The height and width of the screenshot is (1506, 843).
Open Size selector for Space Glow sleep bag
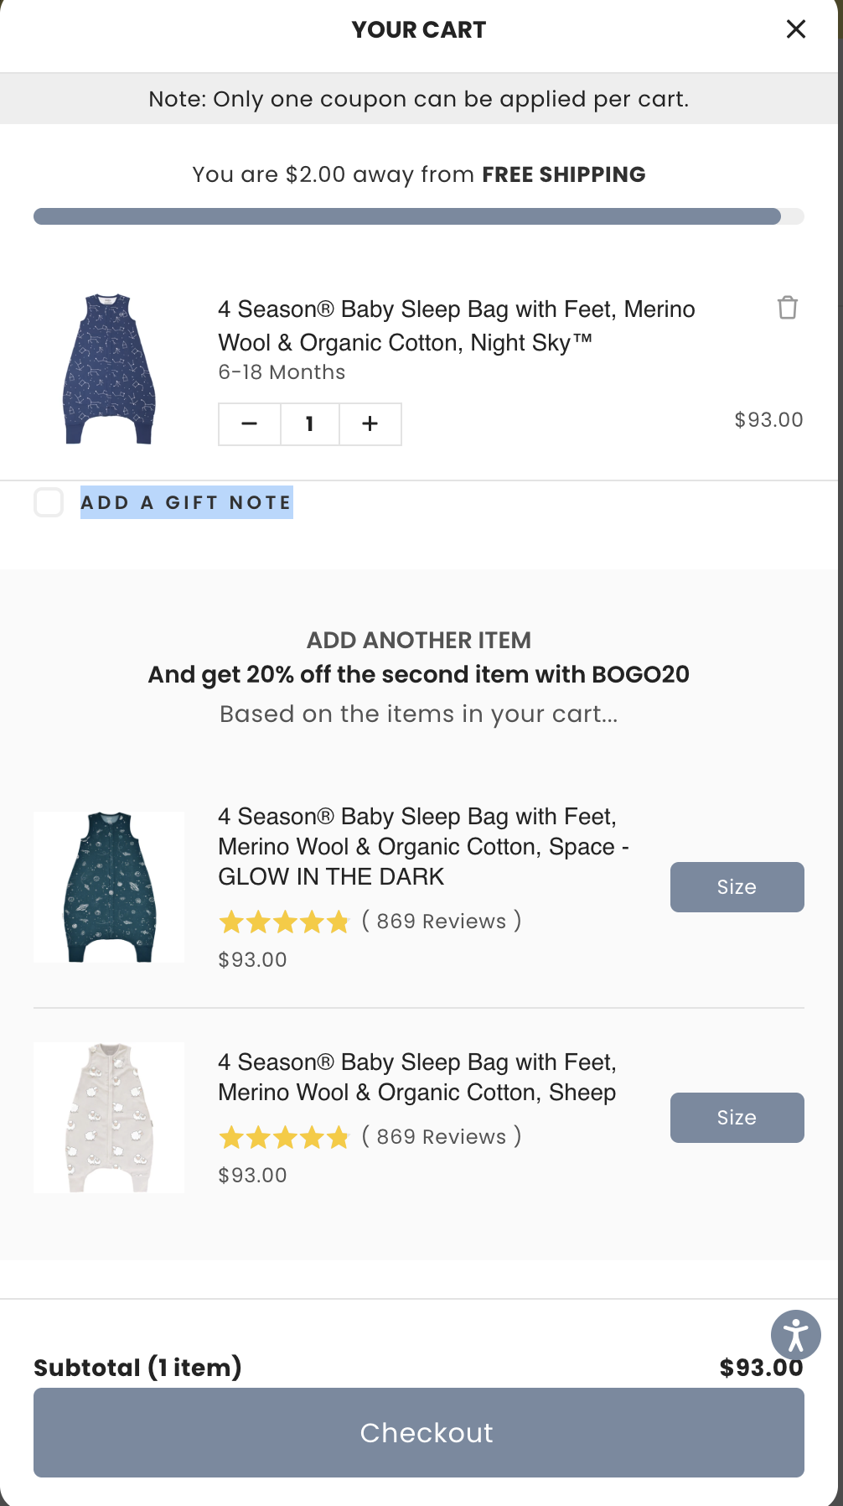coord(737,887)
